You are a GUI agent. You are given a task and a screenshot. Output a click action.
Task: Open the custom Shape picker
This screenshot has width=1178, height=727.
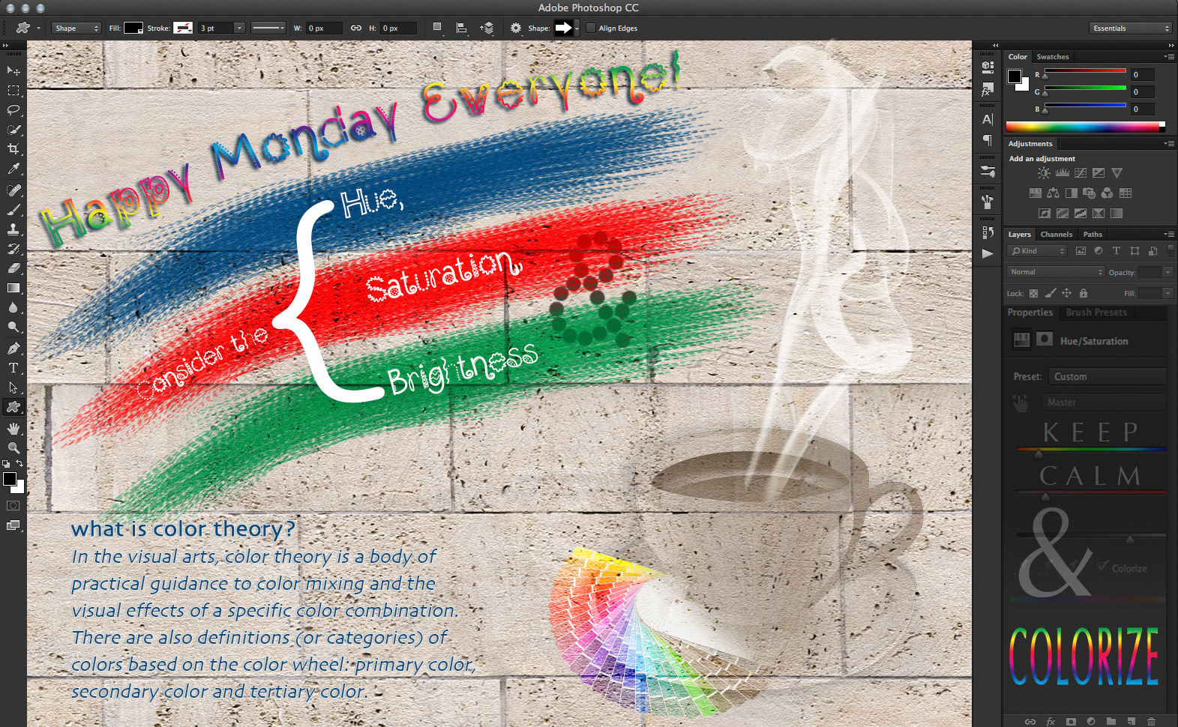pos(566,28)
